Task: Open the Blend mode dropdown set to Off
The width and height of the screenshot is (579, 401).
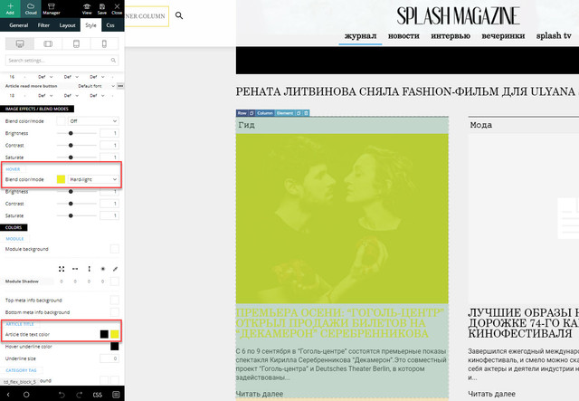Action: click(x=93, y=121)
